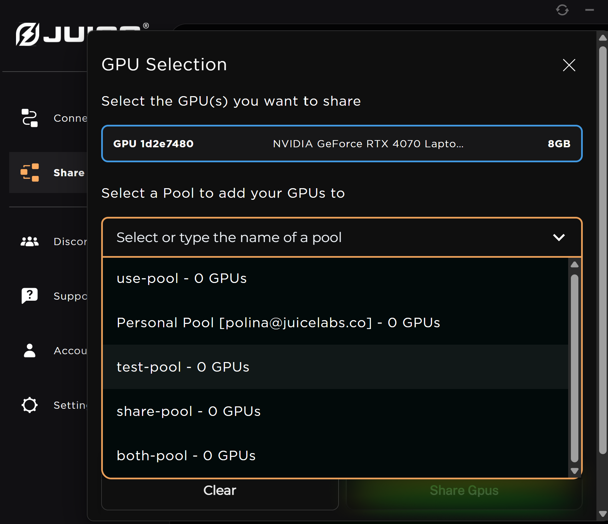The image size is (608, 524).
Task: Open the Connect sidebar icon
Action: click(x=30, y=118)
